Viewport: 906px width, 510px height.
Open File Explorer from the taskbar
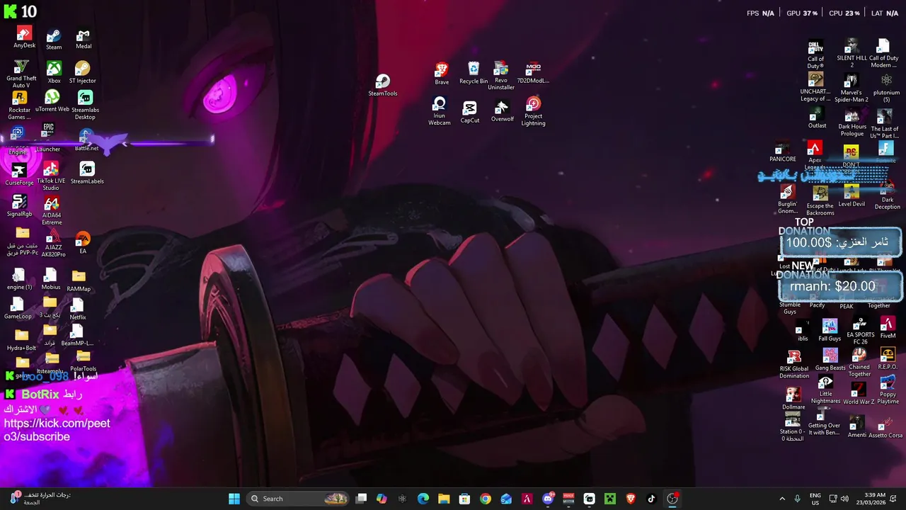444,499
